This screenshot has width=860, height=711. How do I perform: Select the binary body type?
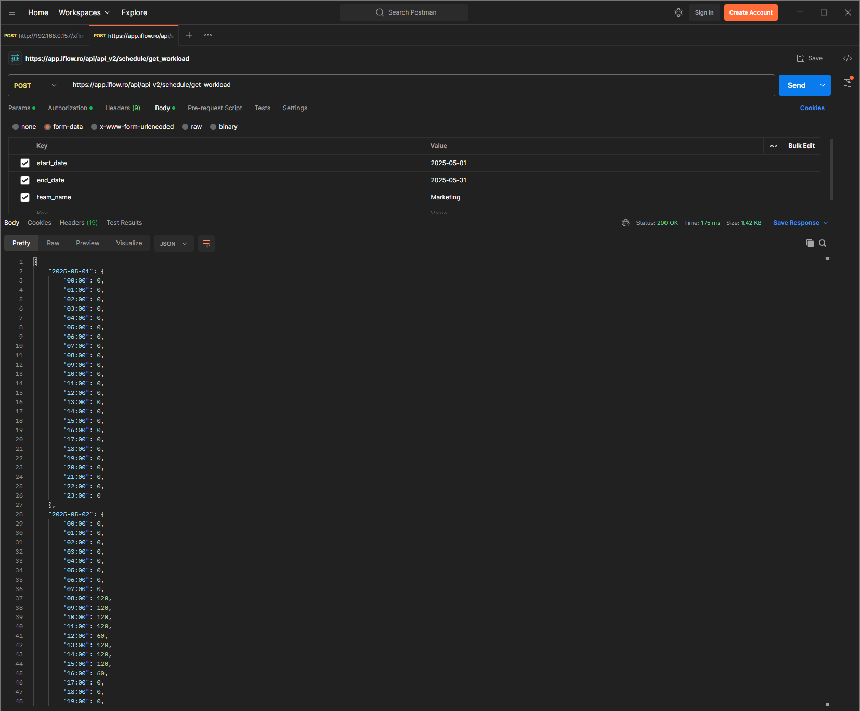pyautogui.click(x=213, y=127)
